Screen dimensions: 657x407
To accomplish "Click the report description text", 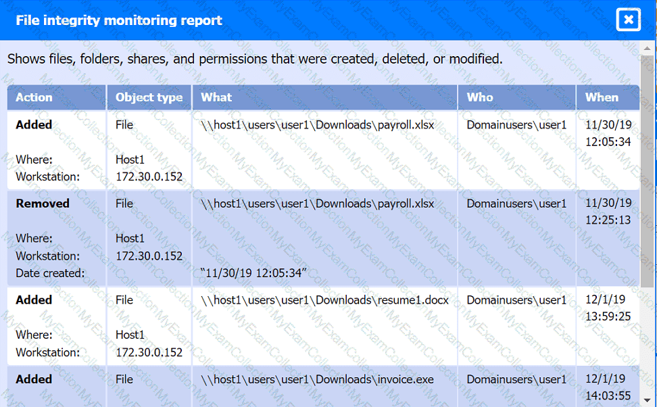I will coord(255,59).
